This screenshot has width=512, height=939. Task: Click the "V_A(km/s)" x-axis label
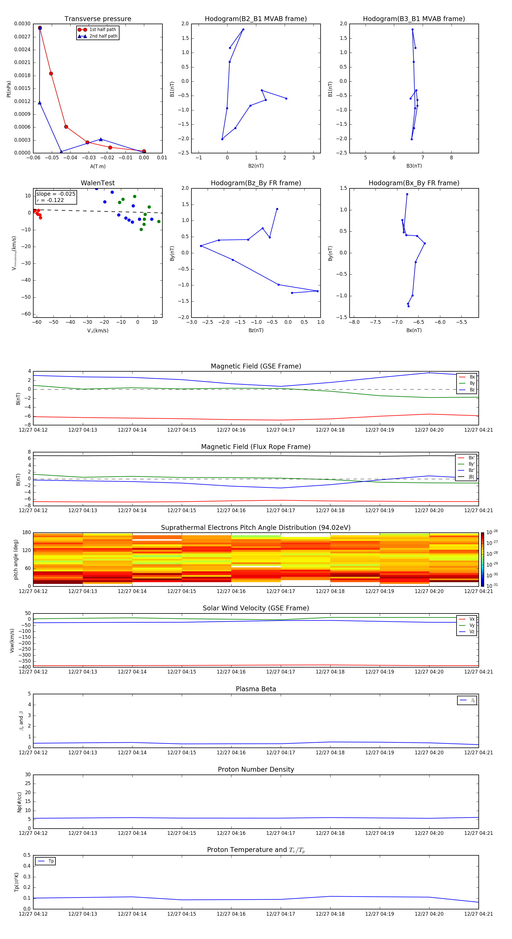(x=98, y=331)
